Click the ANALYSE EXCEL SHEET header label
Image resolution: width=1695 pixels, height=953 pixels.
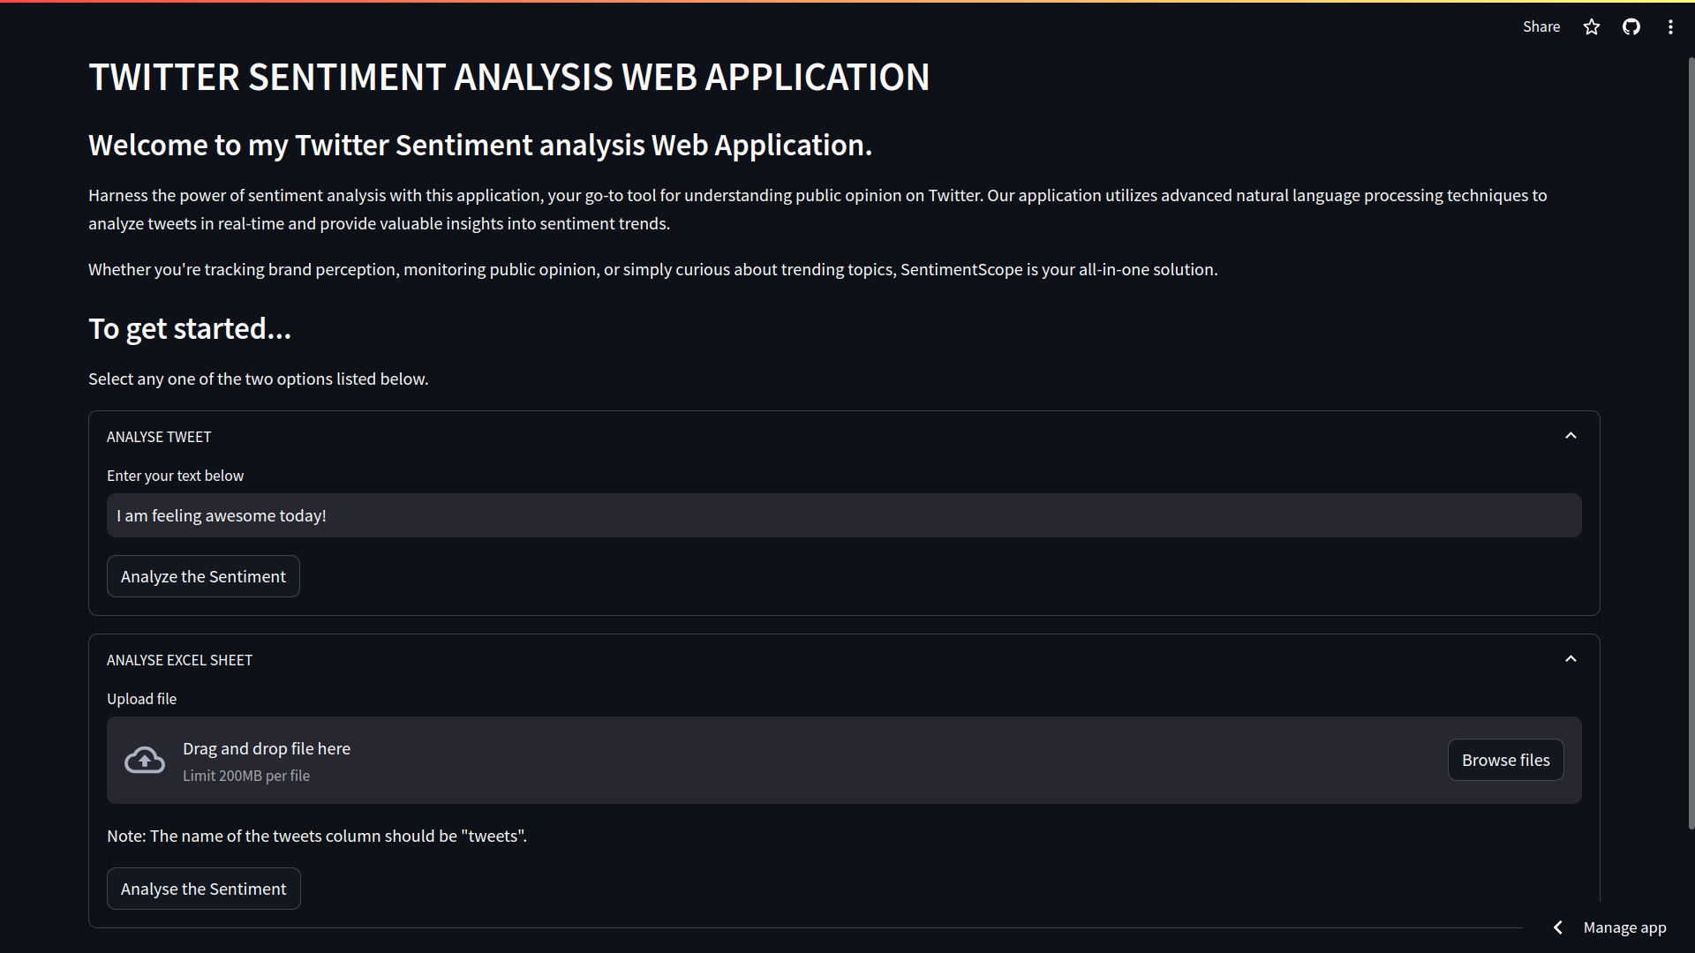[x=179, y=660]
